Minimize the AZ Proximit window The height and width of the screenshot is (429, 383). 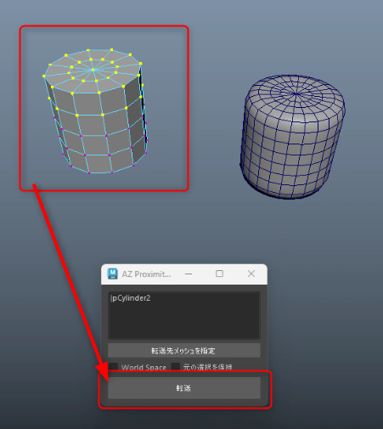[x=189, y=274]
